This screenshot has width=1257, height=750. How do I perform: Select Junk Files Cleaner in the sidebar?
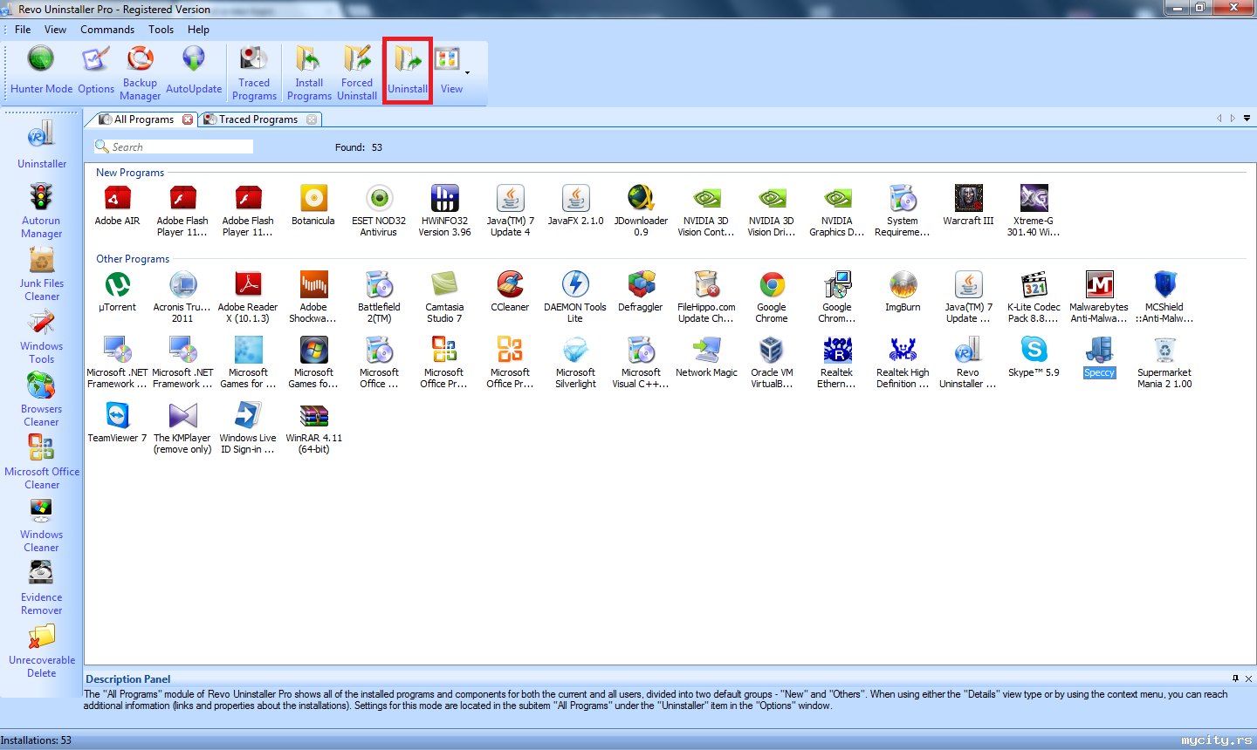coord(42,274)
